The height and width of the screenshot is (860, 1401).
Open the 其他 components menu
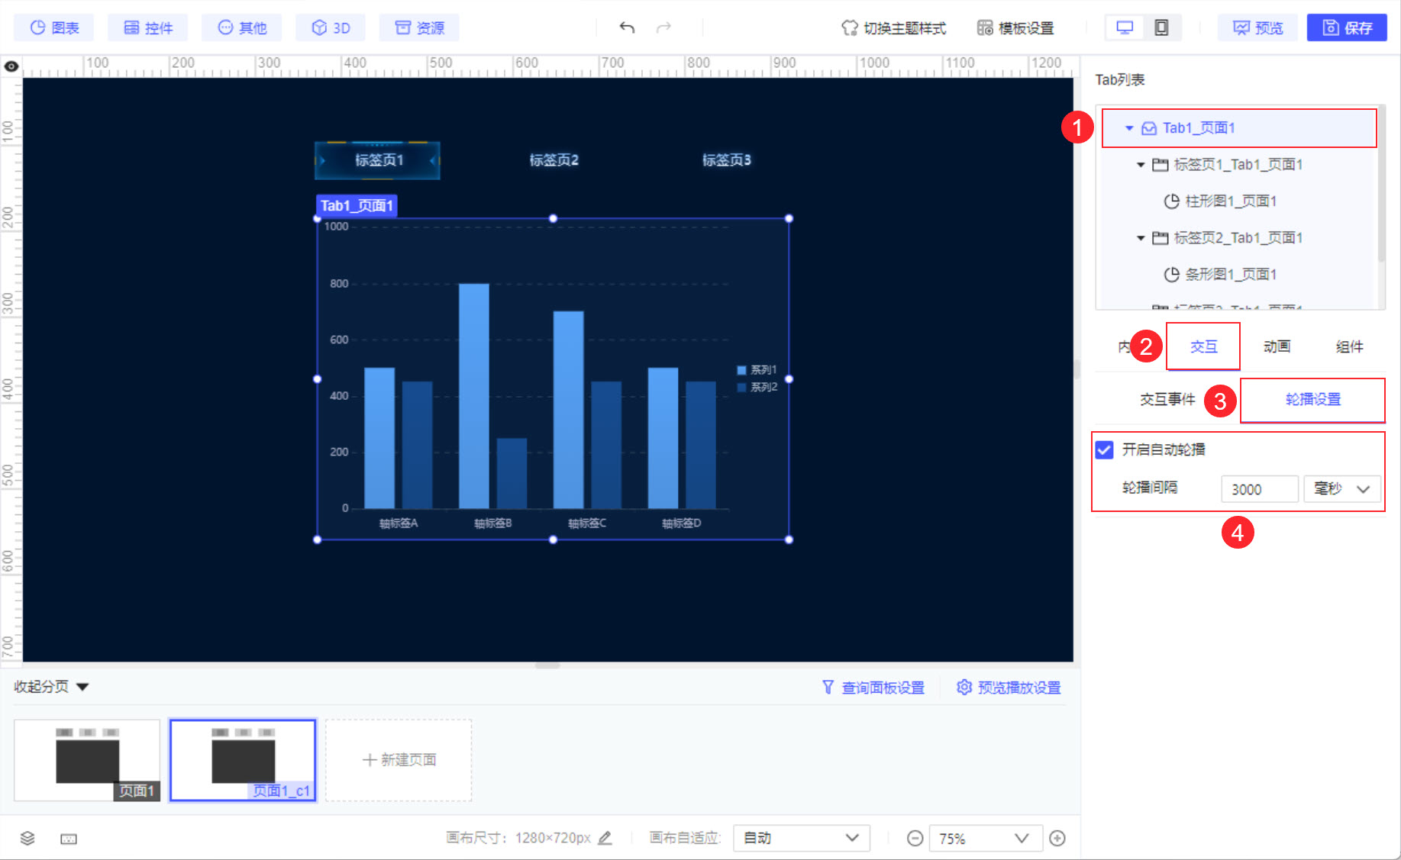coord(242,27)
